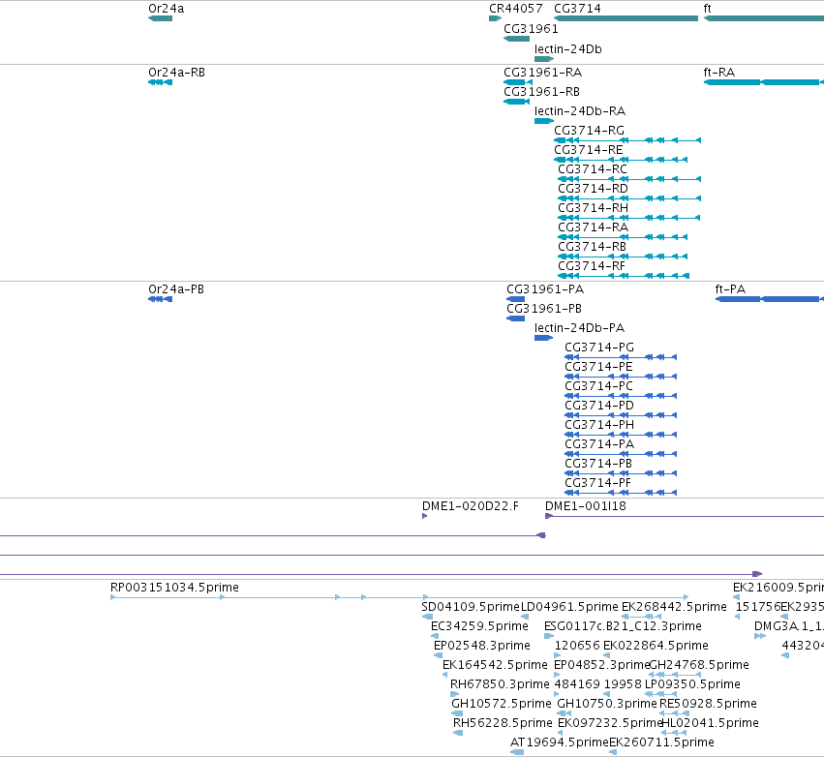
Task: Select EST RH67850.3prime
Action: 454,694
